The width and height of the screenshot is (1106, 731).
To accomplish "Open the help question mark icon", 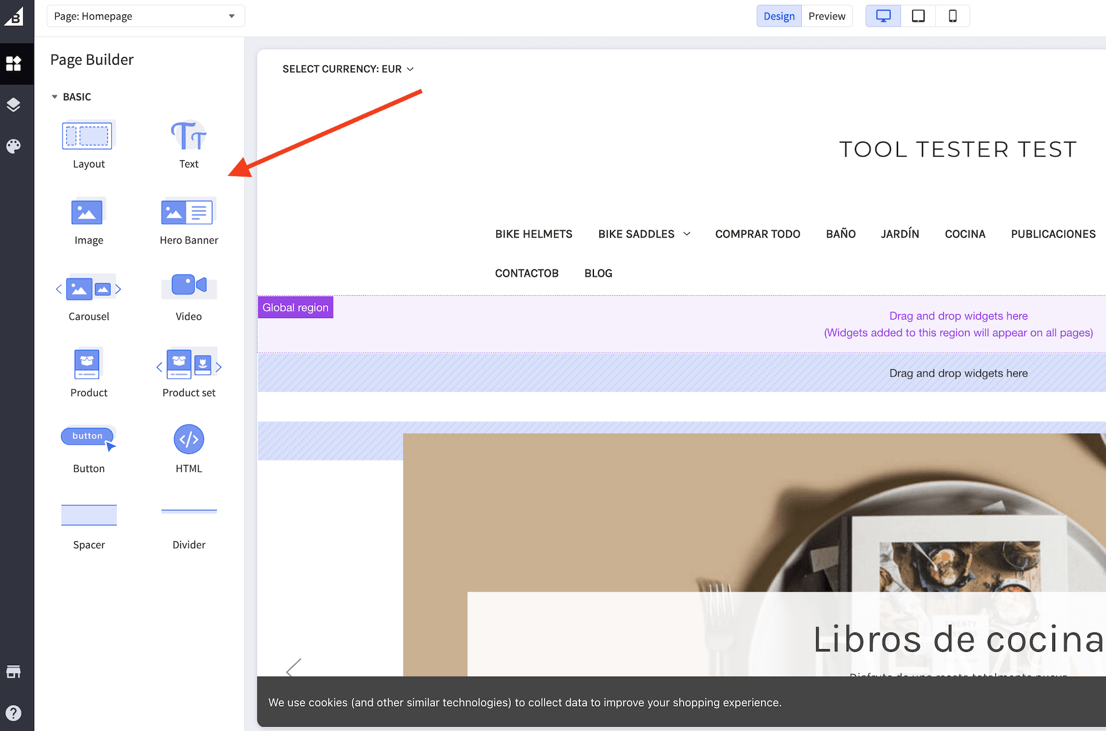I will tap(13, 713).
